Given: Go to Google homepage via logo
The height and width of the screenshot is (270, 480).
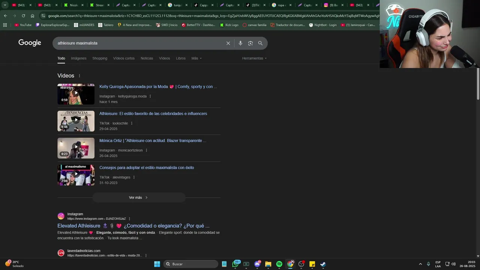Looking at the screenshot, I should 30,43.
